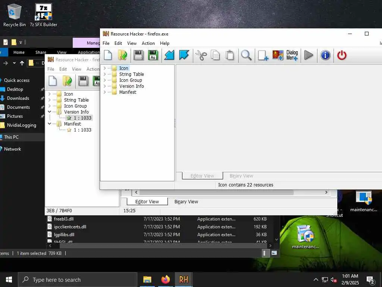Select Manifest 1 : 1033 item in back tree
The height and width of the screenshot is (287, 382).
[x=79, y=130]
